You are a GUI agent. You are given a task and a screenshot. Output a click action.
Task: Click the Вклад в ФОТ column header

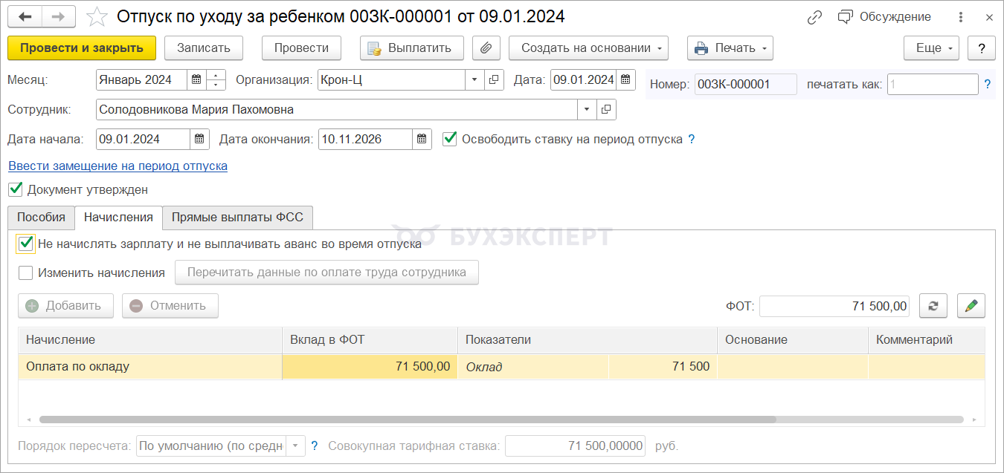(370, 339)
